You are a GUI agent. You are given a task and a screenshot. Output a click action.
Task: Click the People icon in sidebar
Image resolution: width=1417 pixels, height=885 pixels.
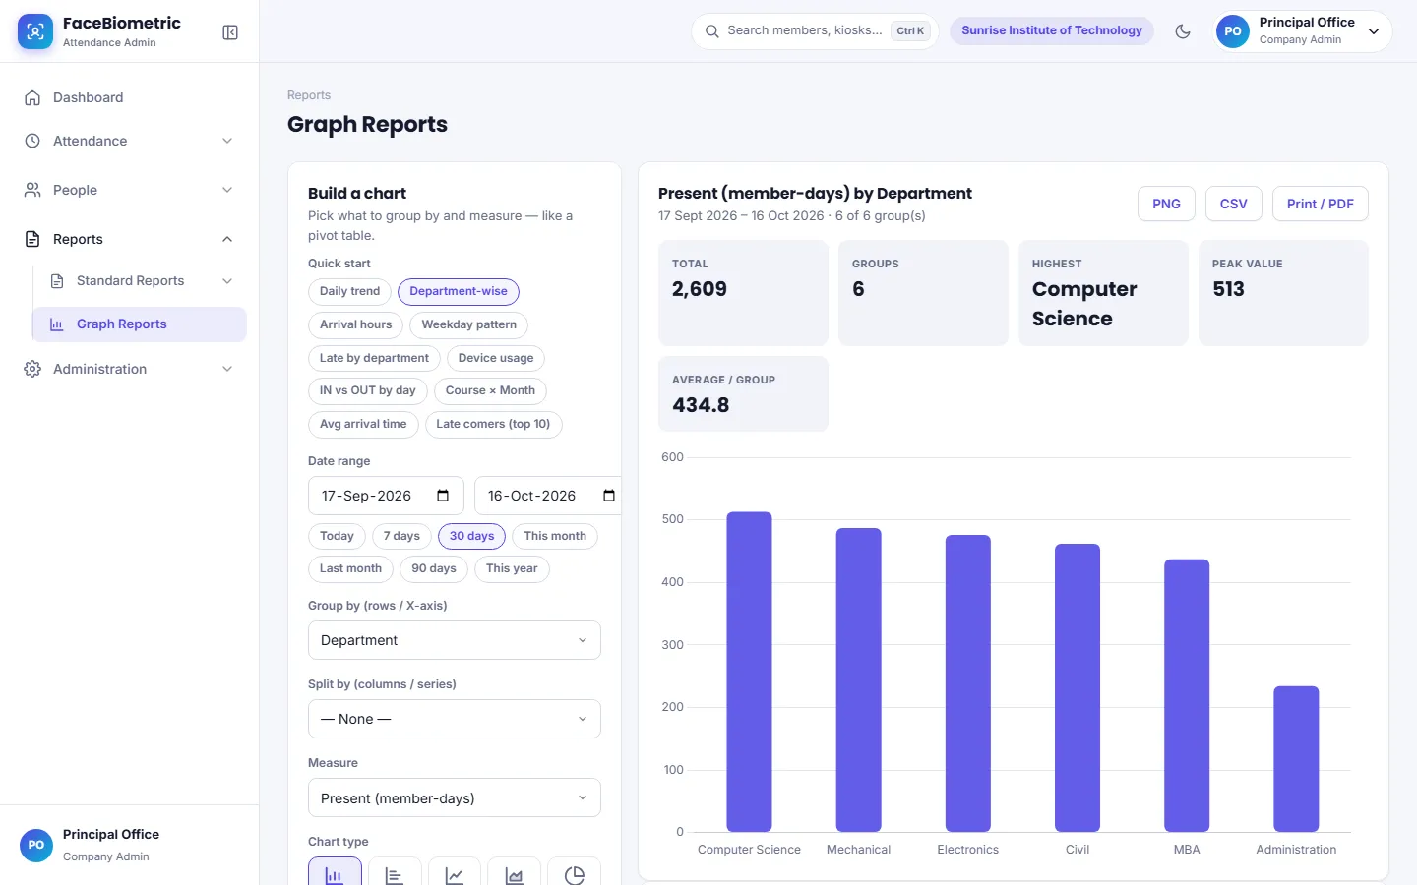coord(32,190)
